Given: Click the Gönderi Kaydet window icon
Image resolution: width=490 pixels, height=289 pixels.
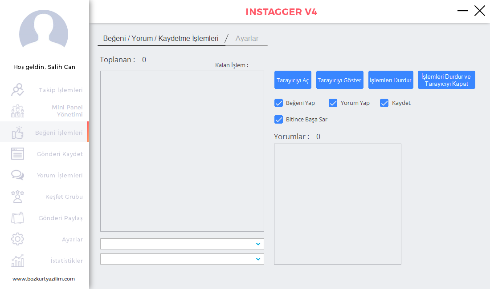Looking at the screenshot, I should click(x=17, y=154).
